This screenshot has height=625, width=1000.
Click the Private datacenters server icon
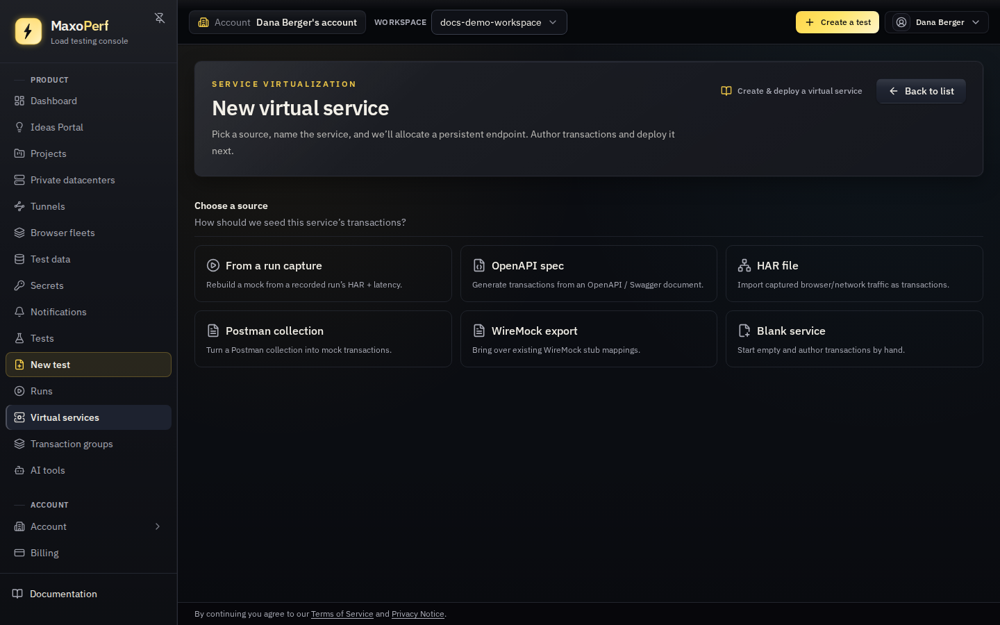(x=19, y=180)
